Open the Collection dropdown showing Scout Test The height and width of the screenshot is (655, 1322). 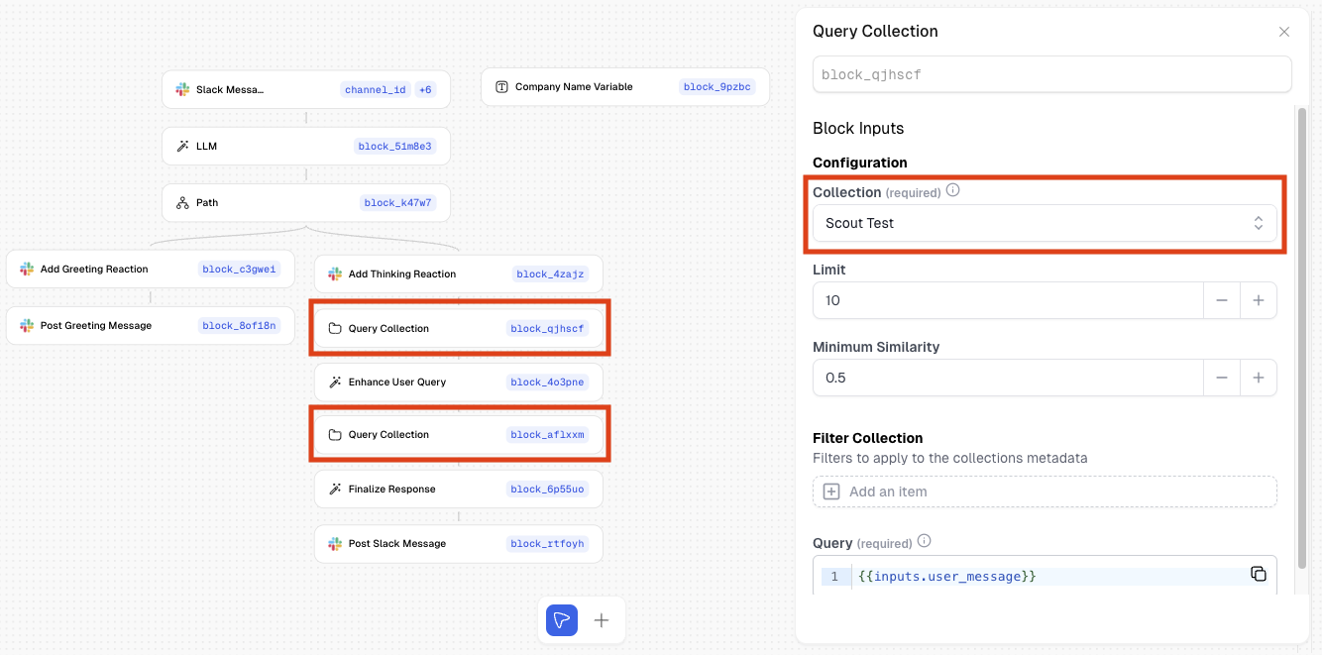1044,223
